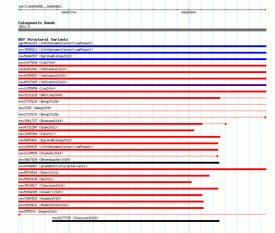Open nsv3065344 (Fan2017) label

tap(37, 134)
